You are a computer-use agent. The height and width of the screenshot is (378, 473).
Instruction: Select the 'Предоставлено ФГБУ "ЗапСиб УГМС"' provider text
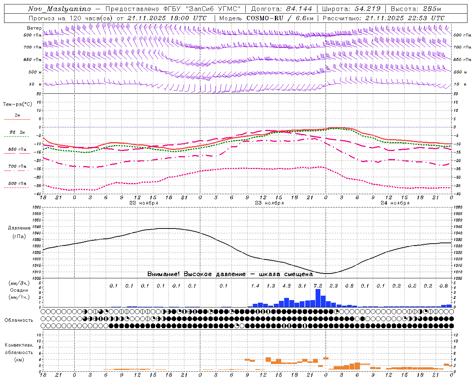(173, 9)
